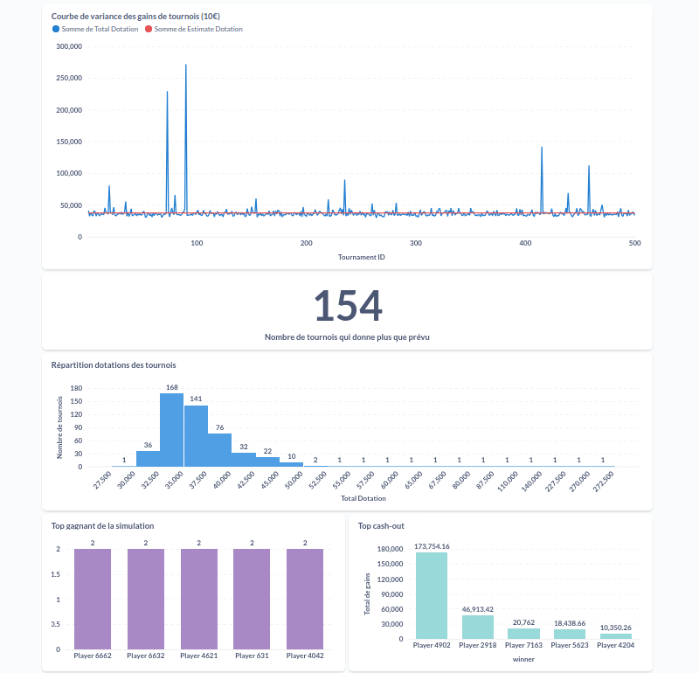Select the histogram bar labeled 10

click(x=292, y=465)
